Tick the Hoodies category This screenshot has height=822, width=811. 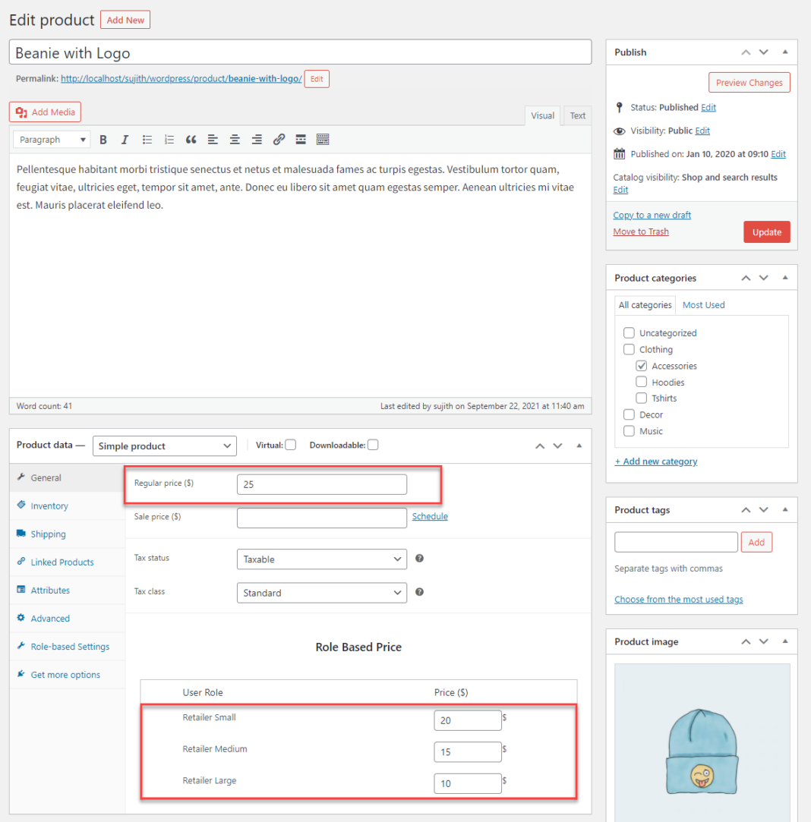[642, 382]
